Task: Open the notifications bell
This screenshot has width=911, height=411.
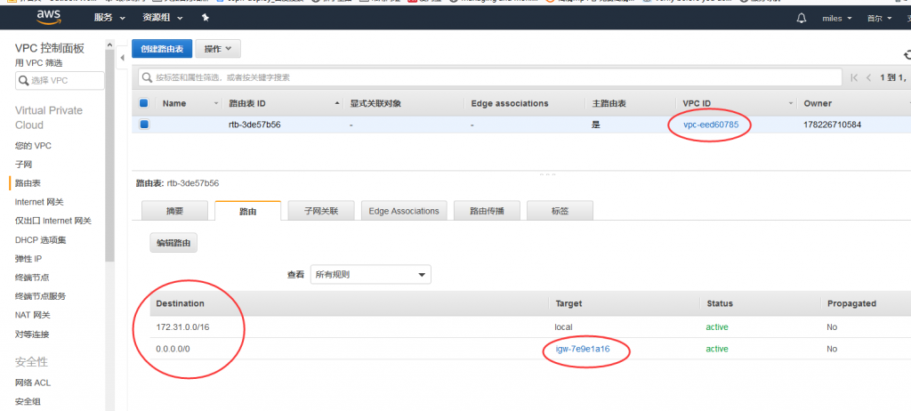Action: (802, 18)
